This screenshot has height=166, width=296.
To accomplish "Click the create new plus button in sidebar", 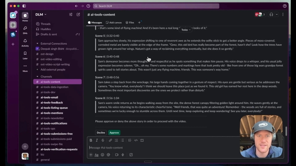I will pos(25,146).
